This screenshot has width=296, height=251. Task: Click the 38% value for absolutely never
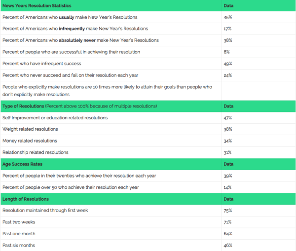pyautogui.click(x=227, y=40)
